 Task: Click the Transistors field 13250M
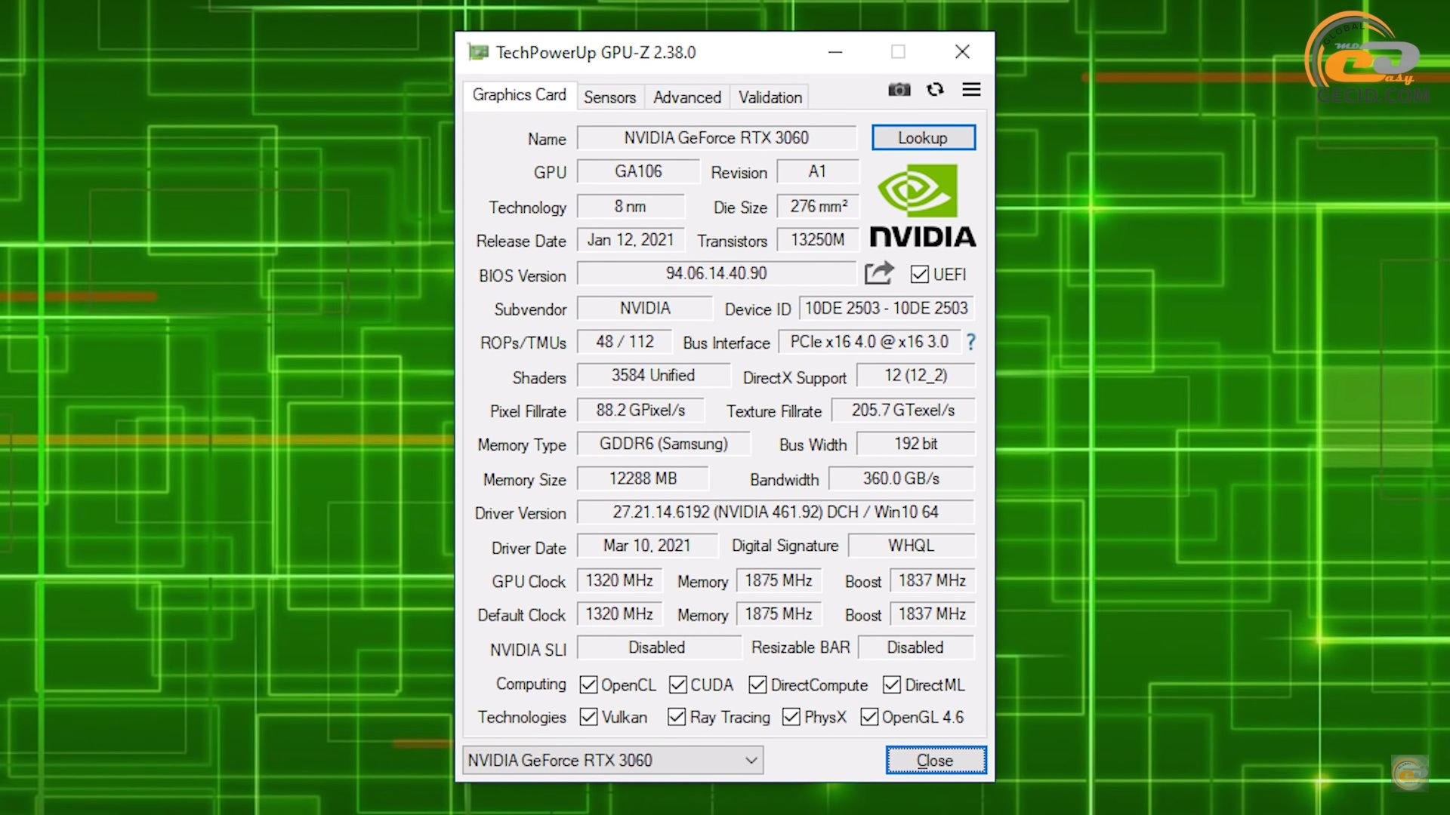(819, 241)
